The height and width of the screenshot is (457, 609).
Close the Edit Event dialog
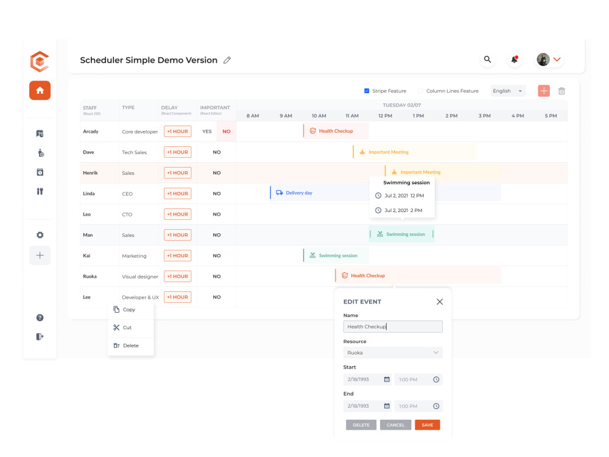tap(440, 302)
